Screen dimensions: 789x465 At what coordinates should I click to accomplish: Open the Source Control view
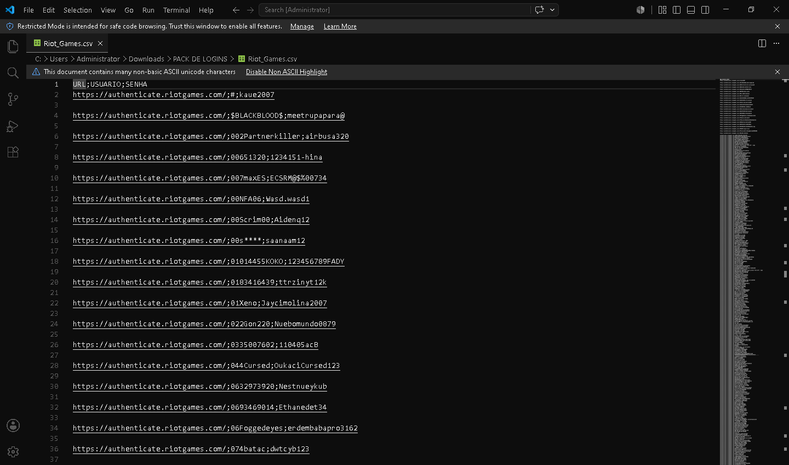[13, 99]
